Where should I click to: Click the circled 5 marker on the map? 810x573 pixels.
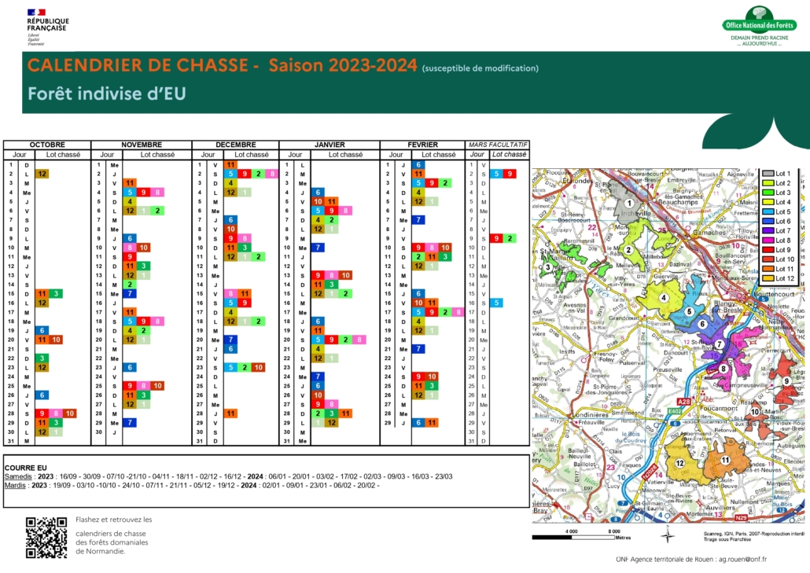(x=689, y=312)
